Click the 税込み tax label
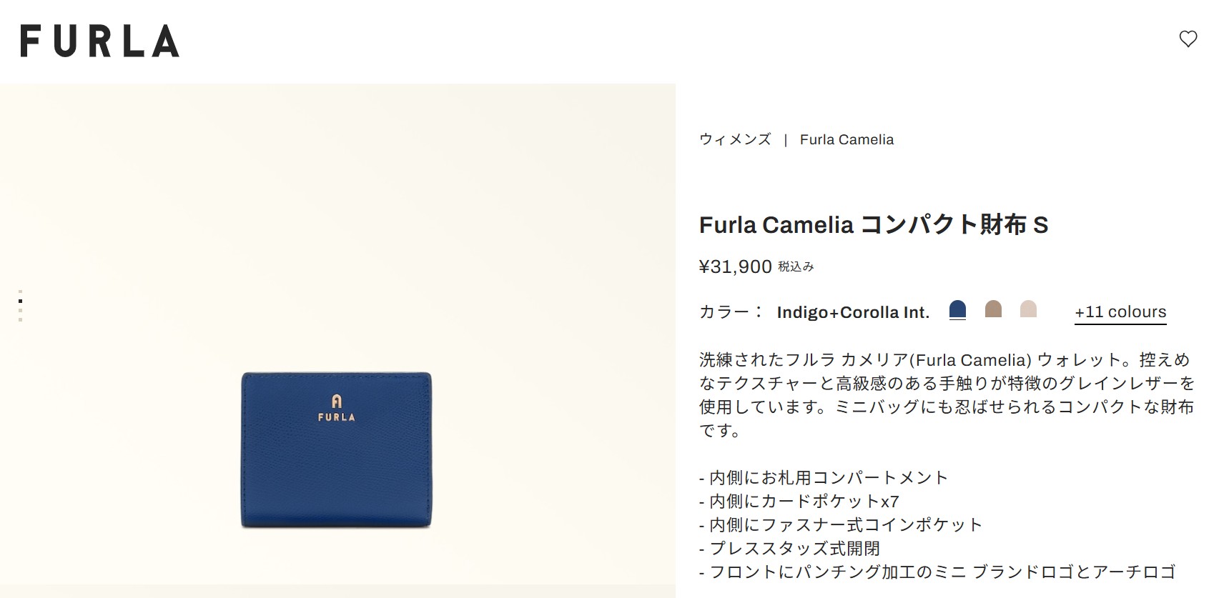This screenshot has height=598, width=1219. (796, 266)
